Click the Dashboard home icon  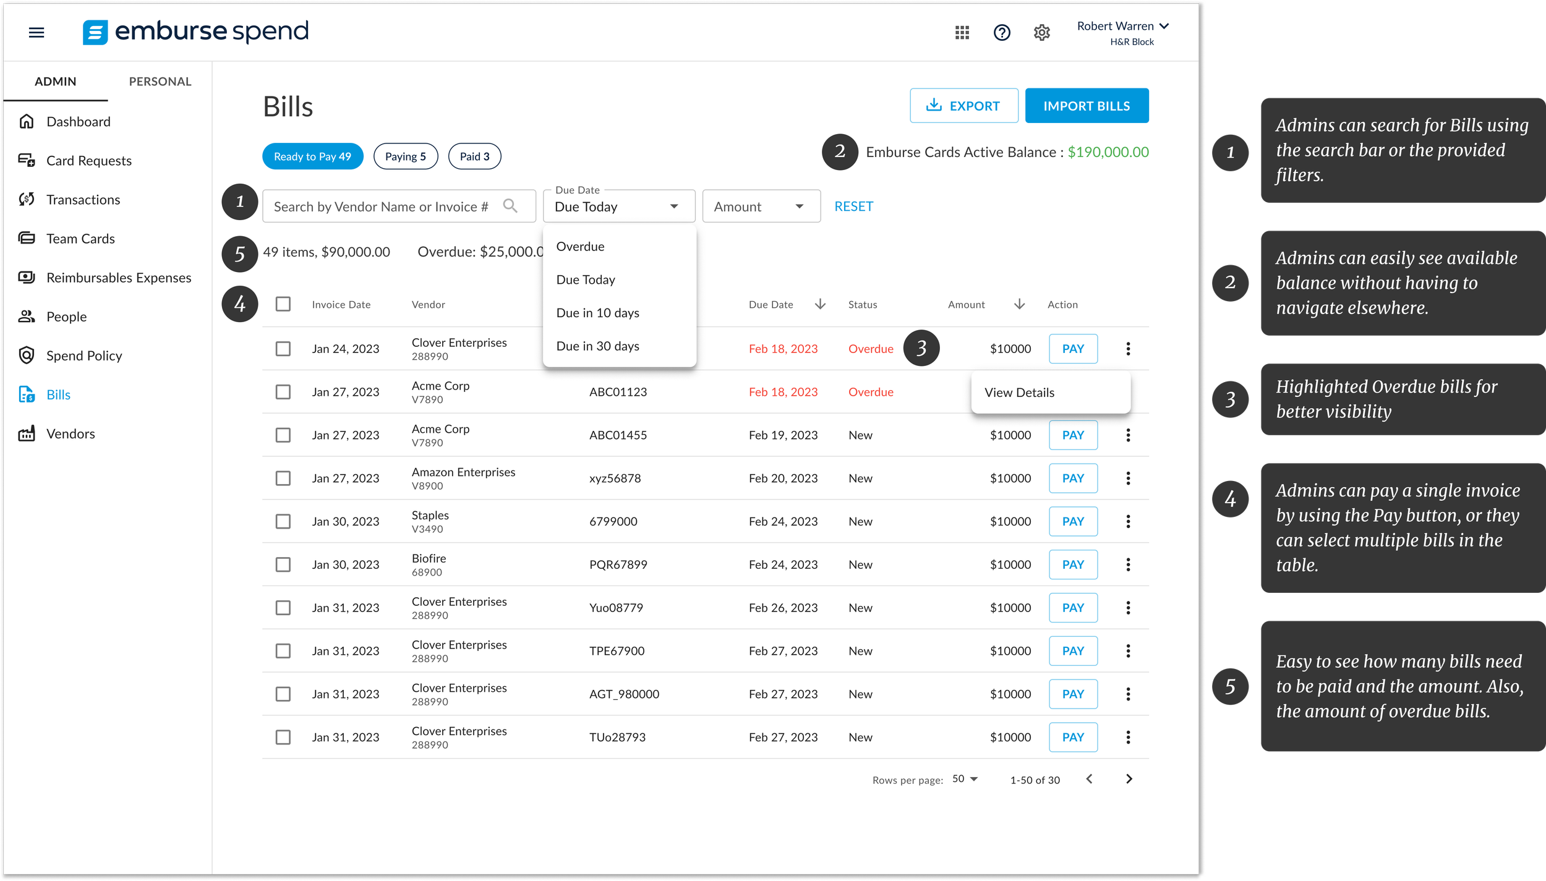[x=26, y=121]
